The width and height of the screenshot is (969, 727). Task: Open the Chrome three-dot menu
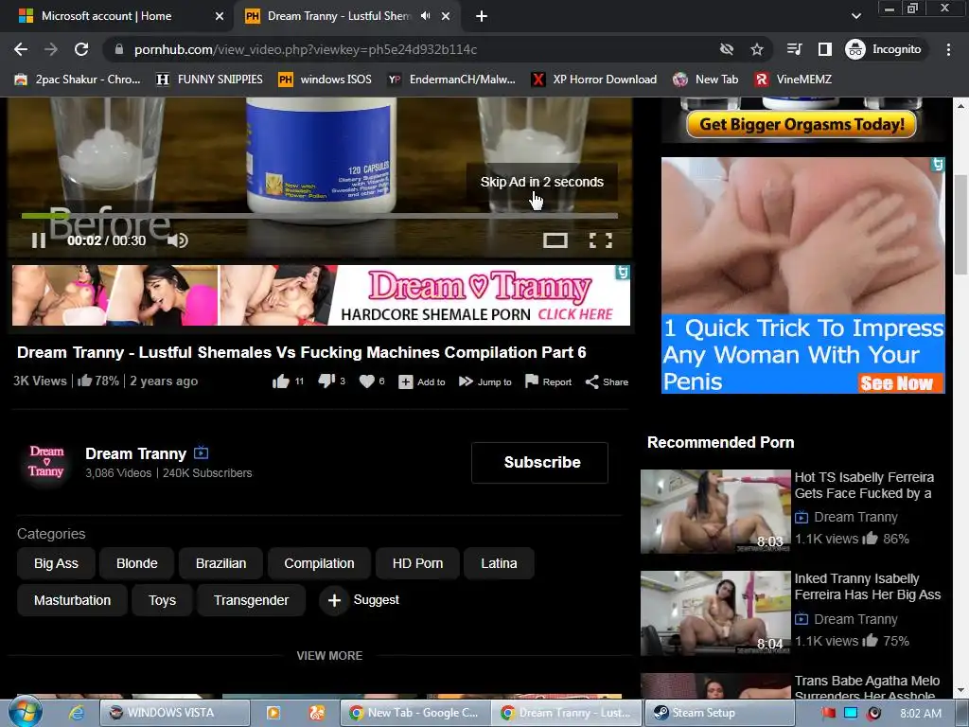pyautogui.click(x=948, y=49)
